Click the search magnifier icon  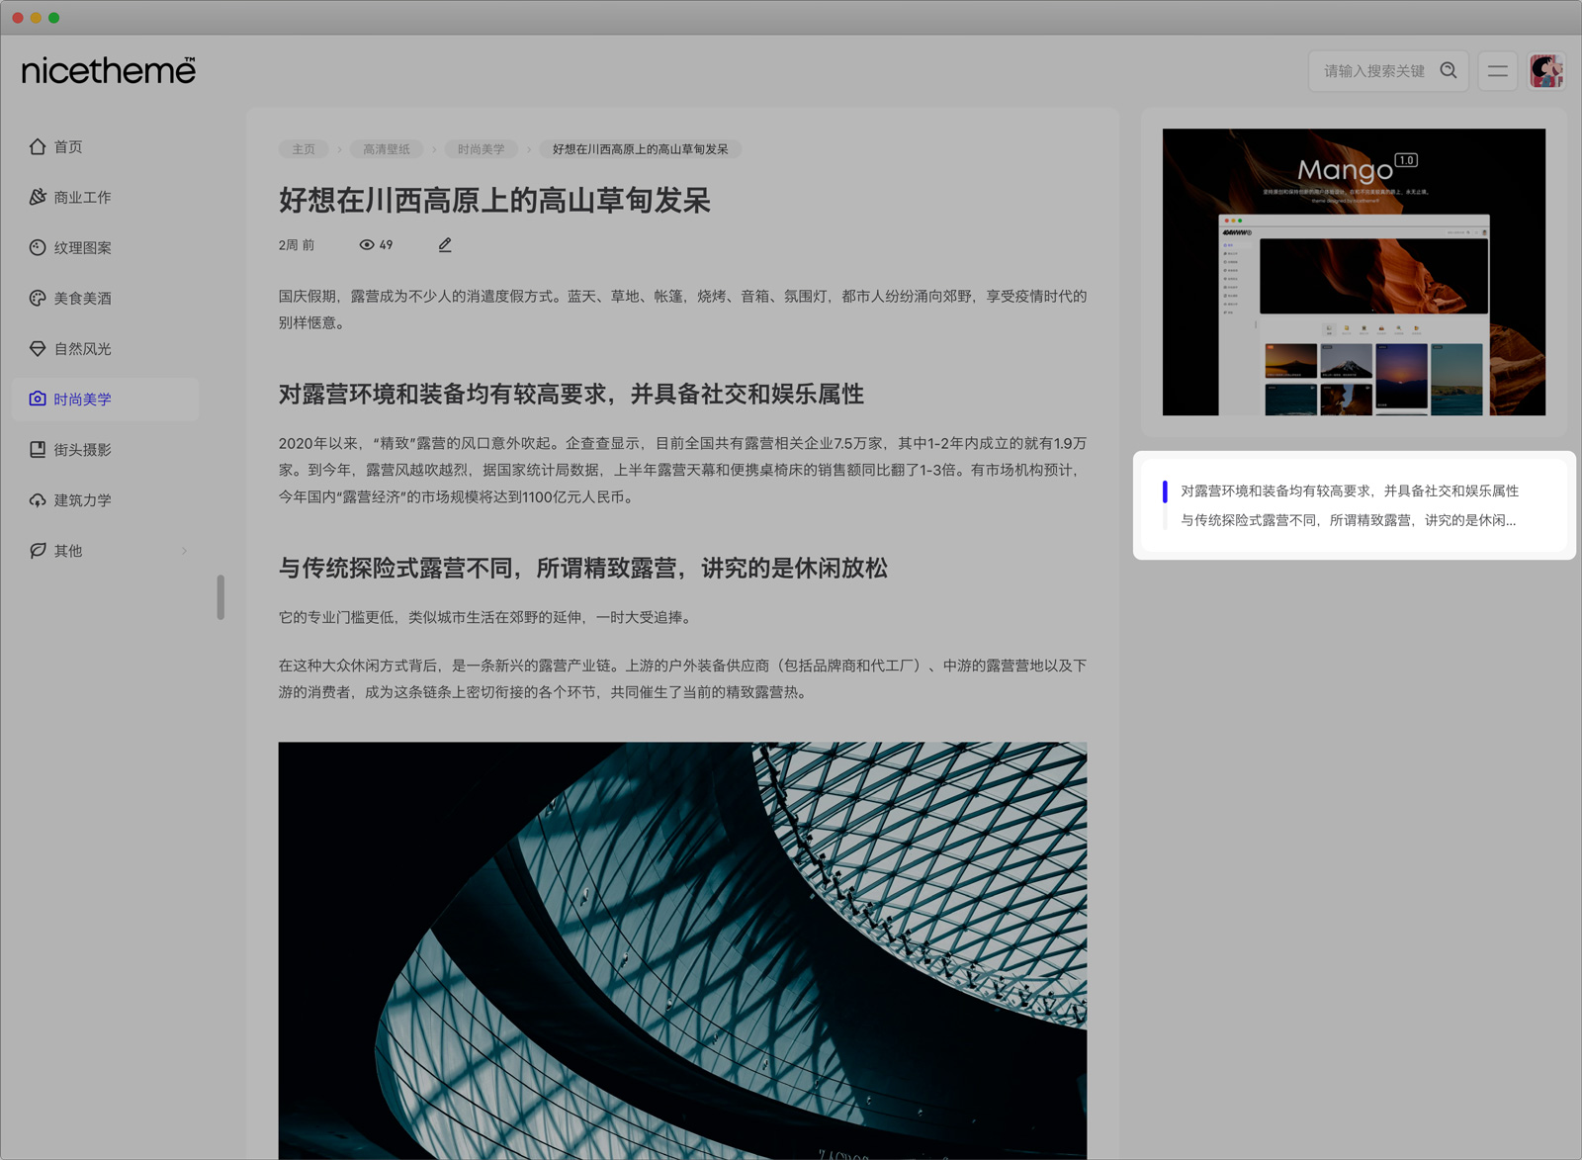1449,70
